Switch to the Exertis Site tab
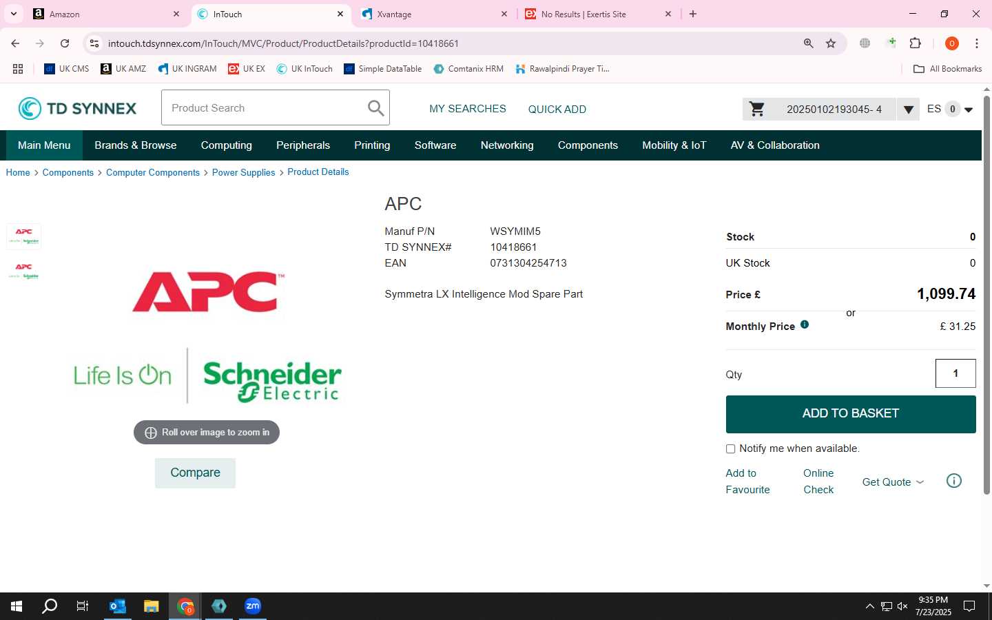Image resolution: width=992 pixels, height=620 pixels. pyautogui.click(x=598, y=14)
